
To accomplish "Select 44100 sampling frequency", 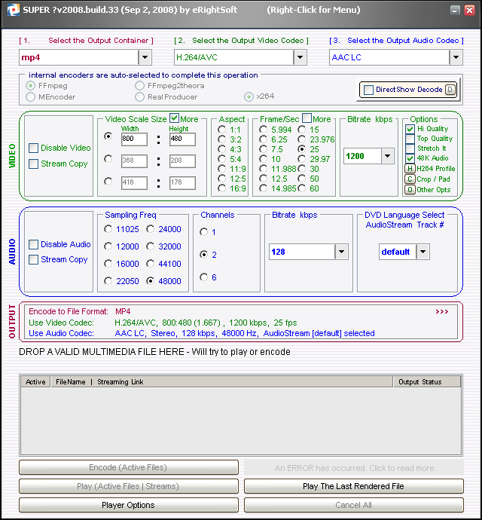I will (151, 264).
